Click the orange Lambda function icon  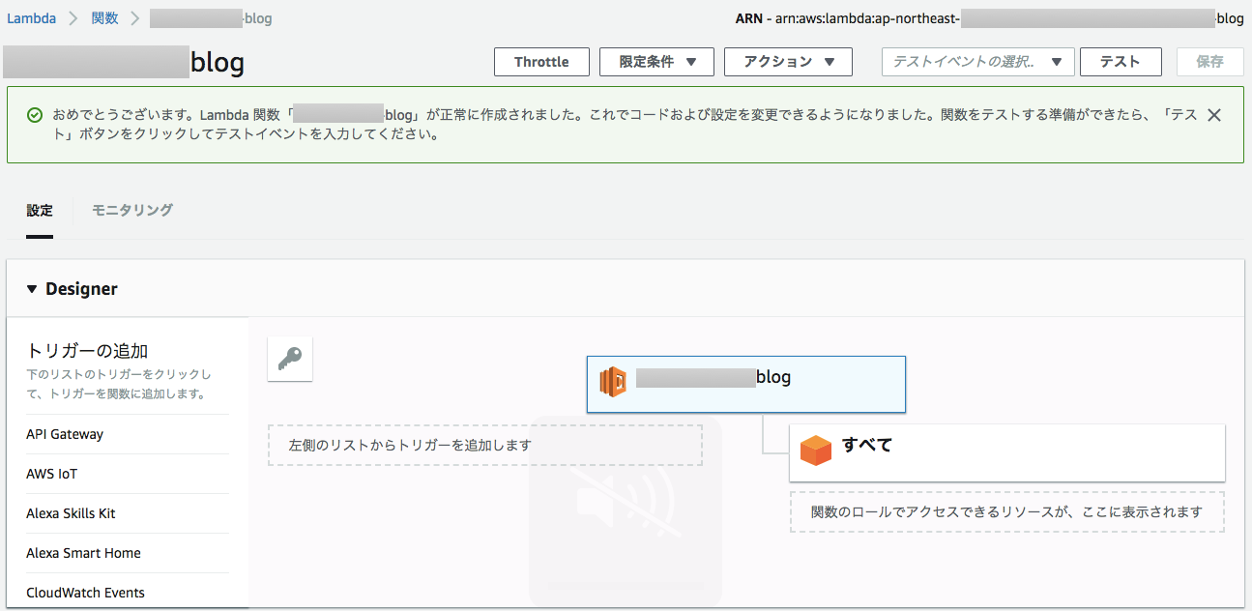click(613, 382)
